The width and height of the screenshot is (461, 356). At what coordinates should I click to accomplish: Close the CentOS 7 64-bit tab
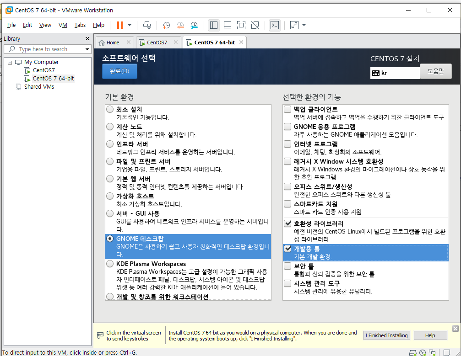pyautogui.click(x=241, y=42)
